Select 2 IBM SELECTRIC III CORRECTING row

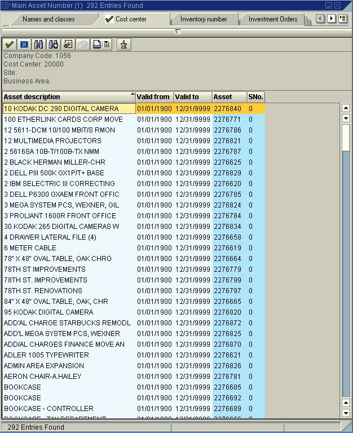tap(134, 184)
